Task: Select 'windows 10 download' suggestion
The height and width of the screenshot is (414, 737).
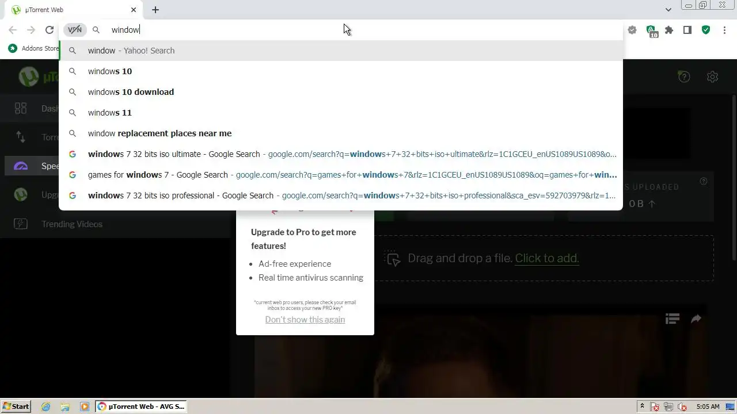Action: click(x=341, y=92)
